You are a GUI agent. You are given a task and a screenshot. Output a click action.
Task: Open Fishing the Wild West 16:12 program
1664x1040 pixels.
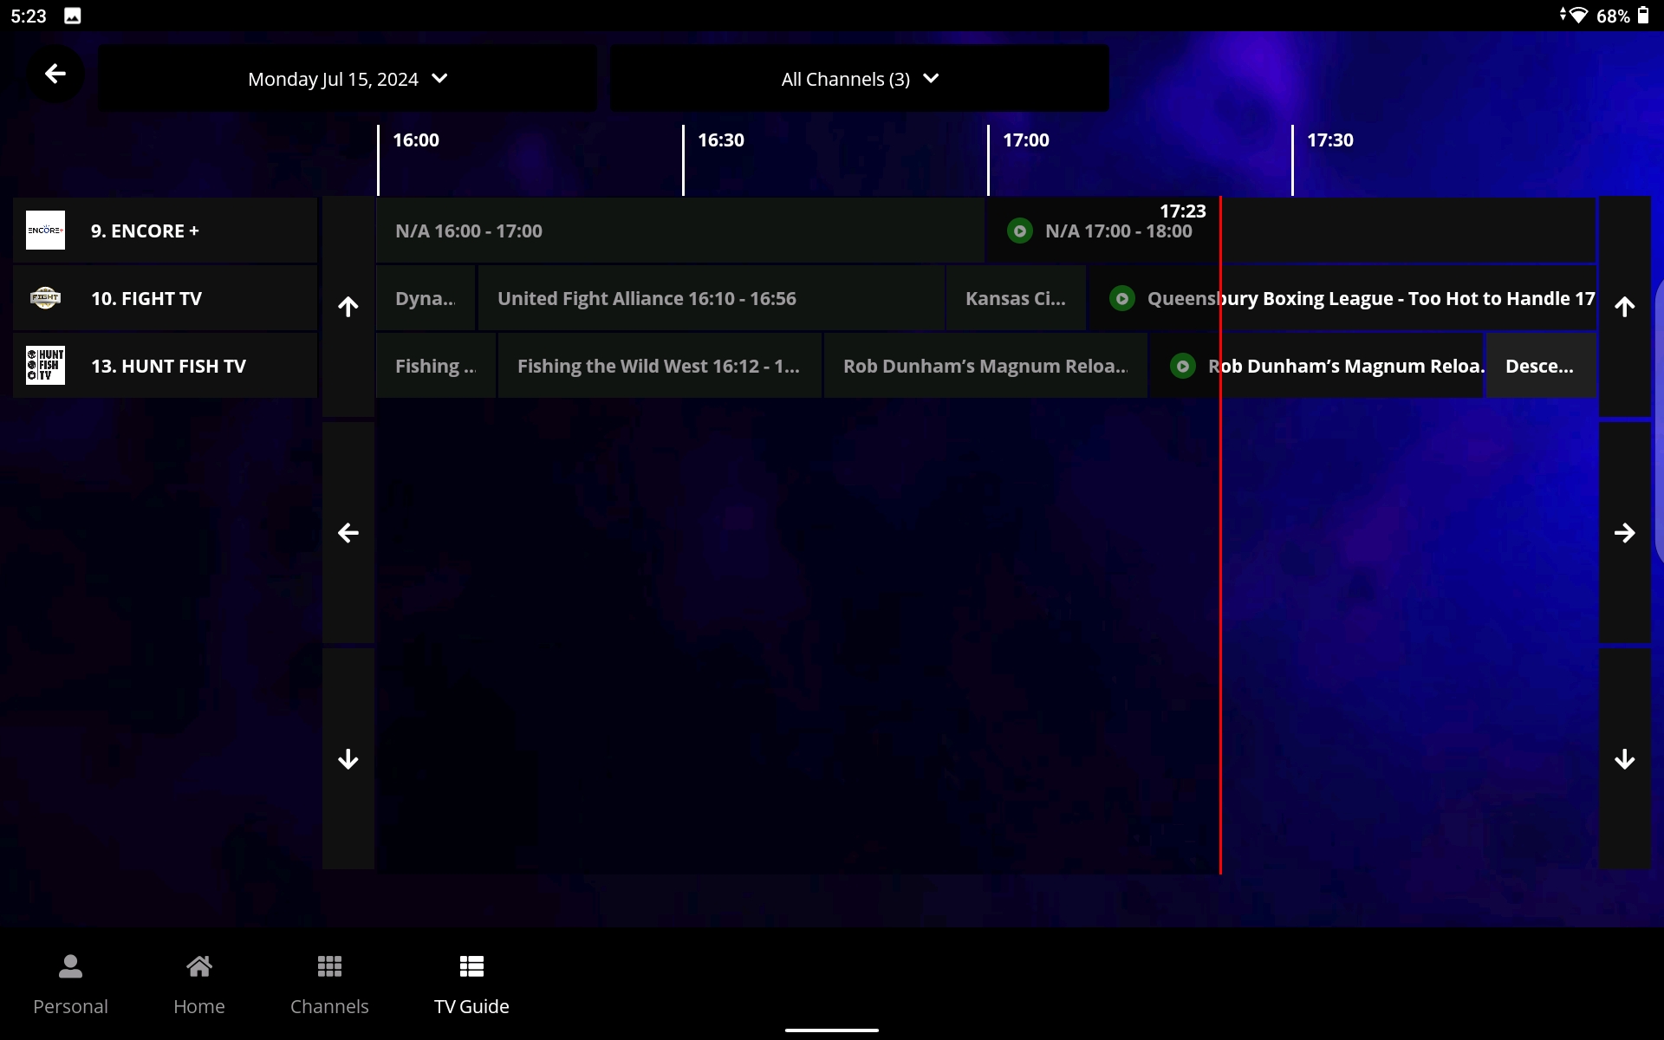point(660,366)
